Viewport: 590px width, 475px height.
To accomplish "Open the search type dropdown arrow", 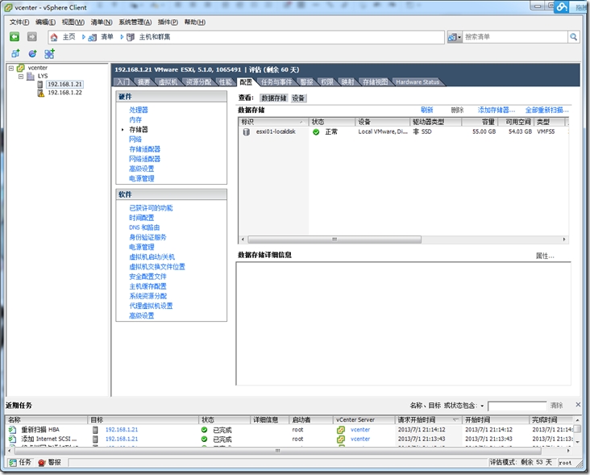I will 459,37.
